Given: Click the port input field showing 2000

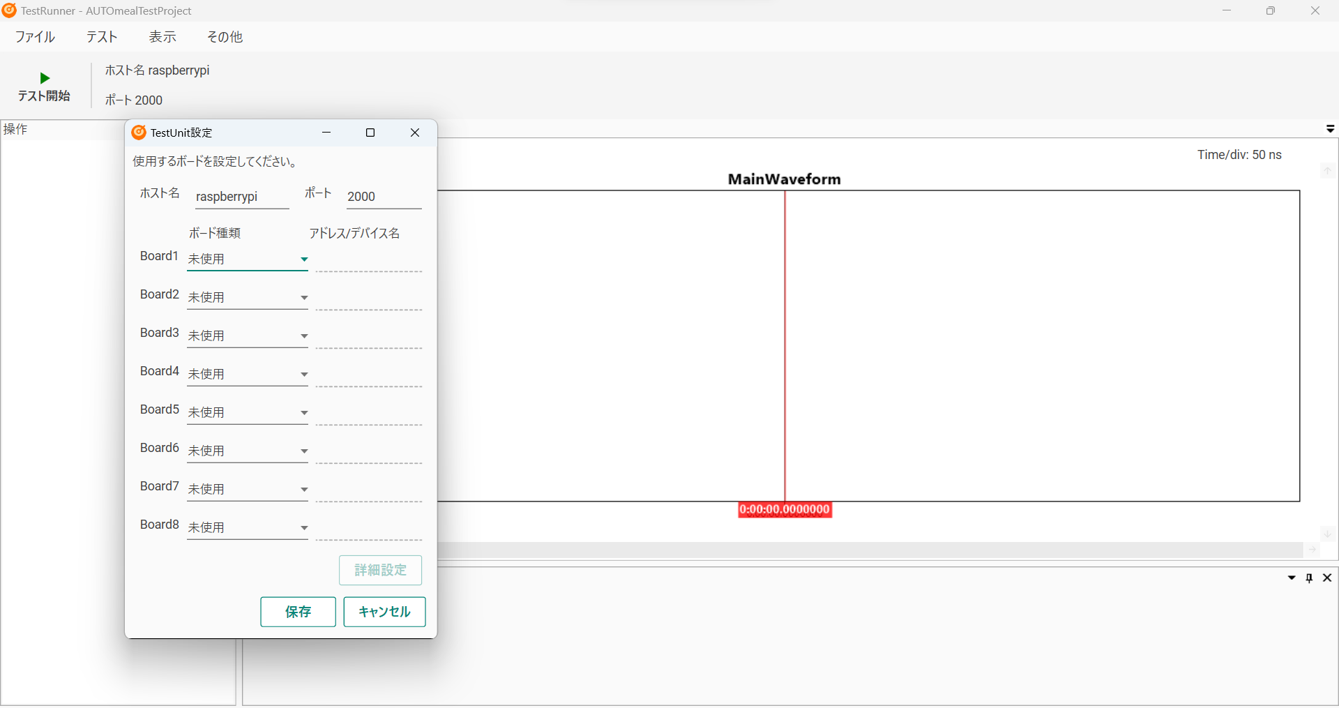Looking at the screenshot, I should (384, 197).
